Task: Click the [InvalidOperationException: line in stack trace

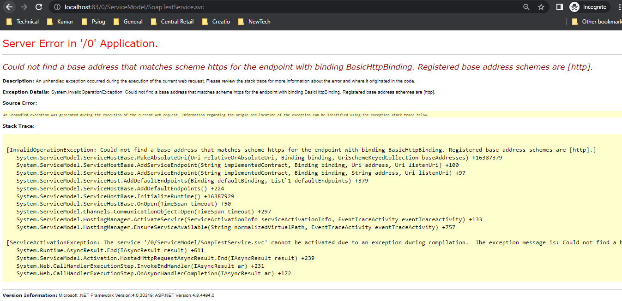Action: pos(301,150)
